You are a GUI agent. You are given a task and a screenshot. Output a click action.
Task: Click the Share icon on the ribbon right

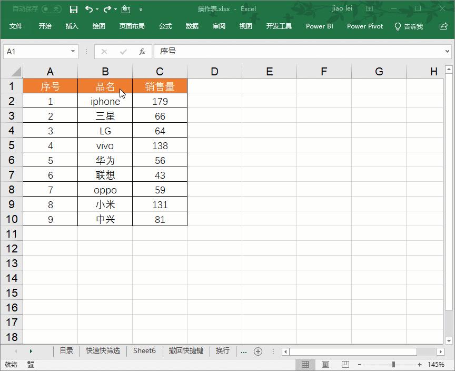444,26
